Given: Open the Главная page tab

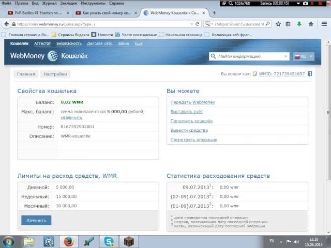Looking at the screenshot, I should click(x=26, y=74).
